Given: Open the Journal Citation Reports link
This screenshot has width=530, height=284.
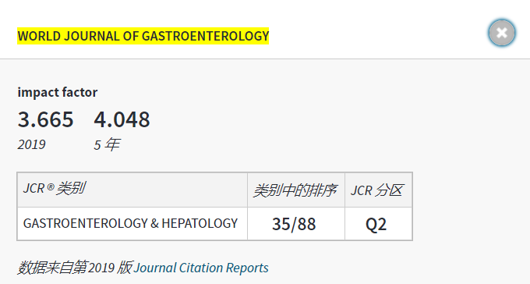Looking at the screenshot, I should (x=201, y=268).
